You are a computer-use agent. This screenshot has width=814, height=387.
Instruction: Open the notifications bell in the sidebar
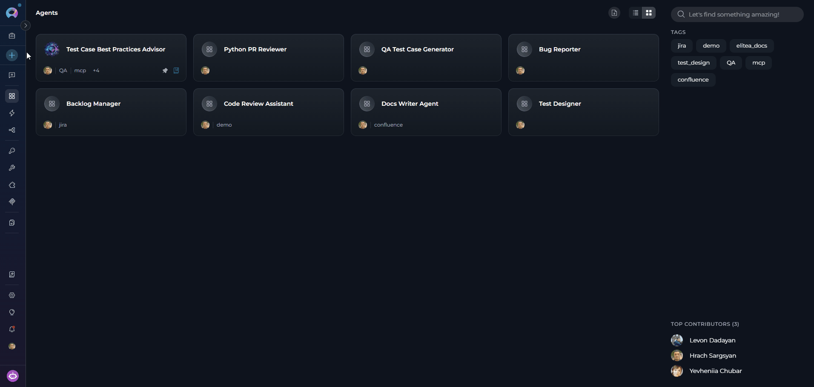coord(12,329)
